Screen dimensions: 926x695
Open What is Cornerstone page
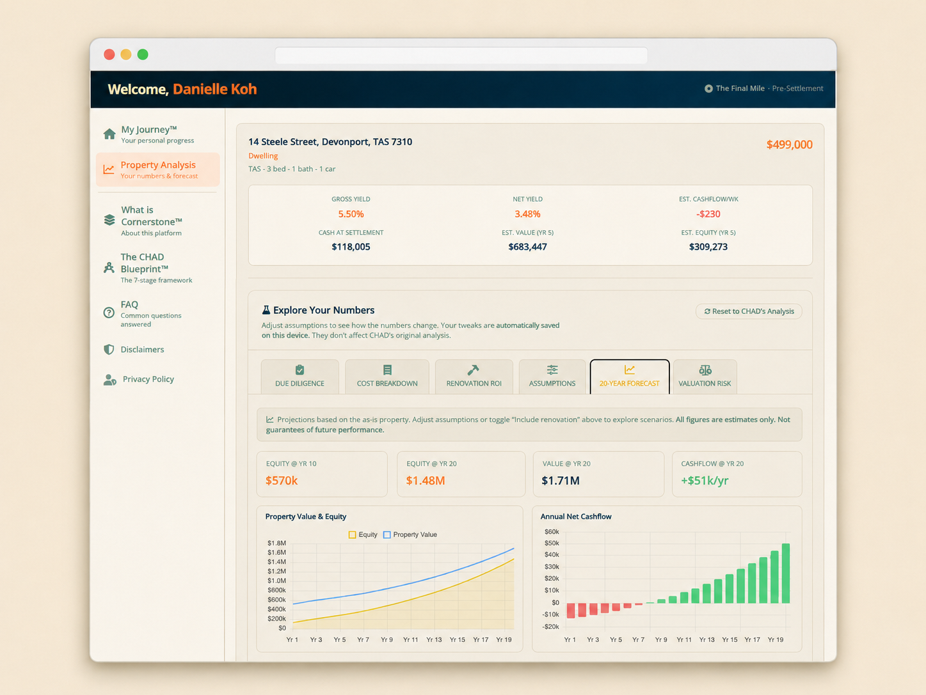(157, 221)
